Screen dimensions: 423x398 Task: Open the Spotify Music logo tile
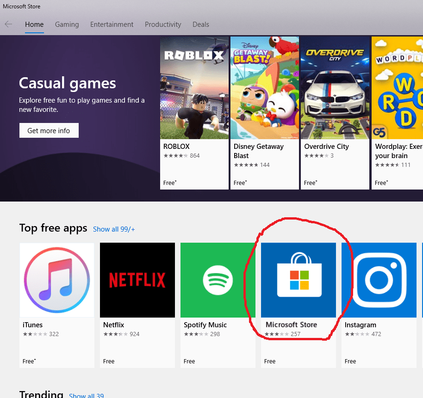[218, 280]
